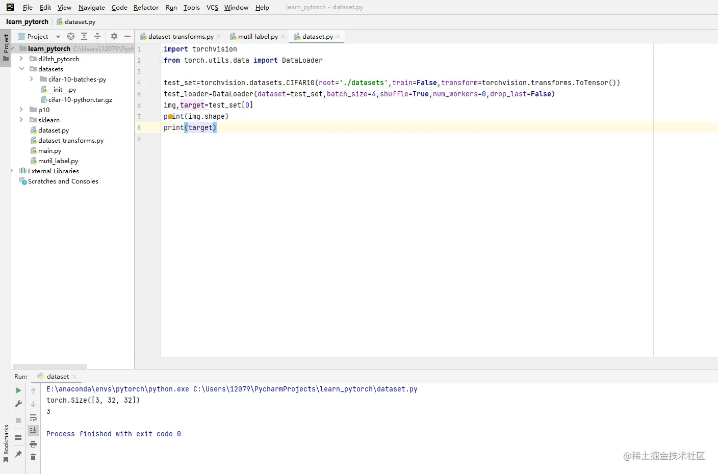Collapse all in Project panel toolbar
Viewport: 718px width, 474px height.
point(97,36)
